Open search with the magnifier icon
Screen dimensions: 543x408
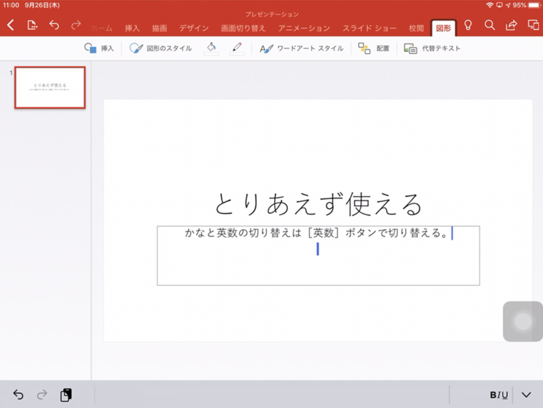click(489, 26)
